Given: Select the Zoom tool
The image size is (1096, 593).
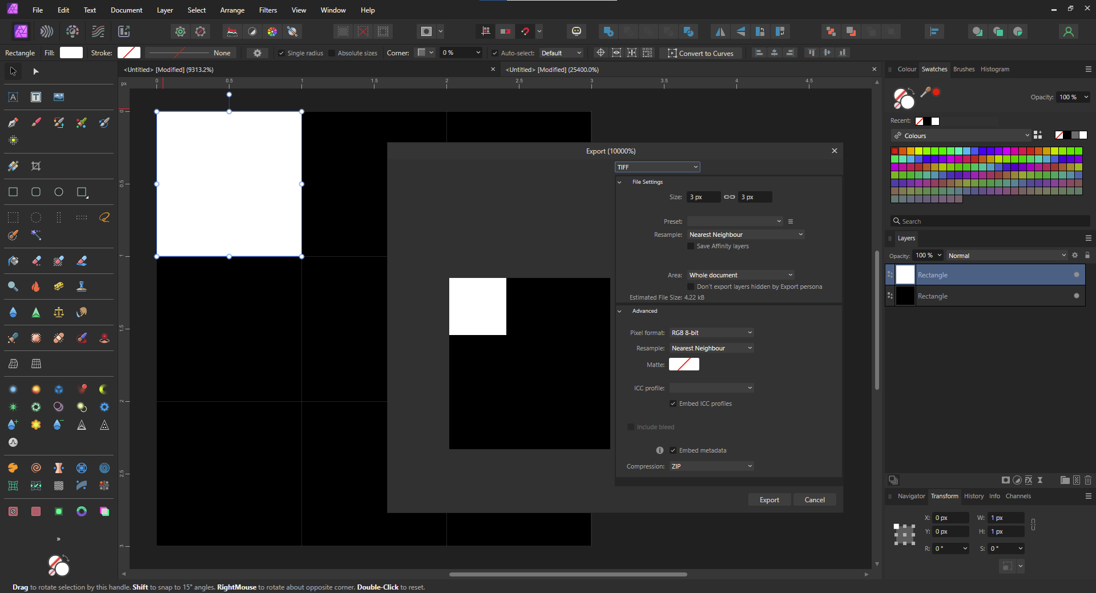Looking at the screenshot, I should click(x=13, y=287).
